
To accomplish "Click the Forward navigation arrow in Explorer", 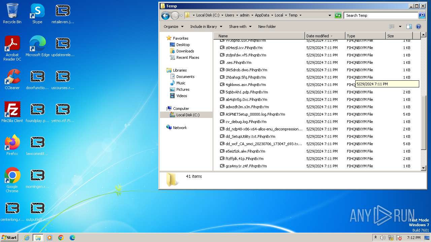I will [x=175, y=15].
